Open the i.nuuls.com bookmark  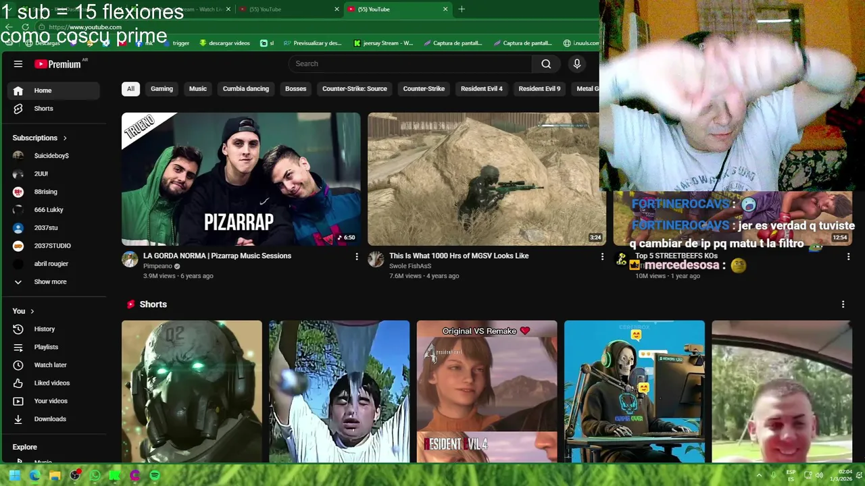tap(580, 43)
